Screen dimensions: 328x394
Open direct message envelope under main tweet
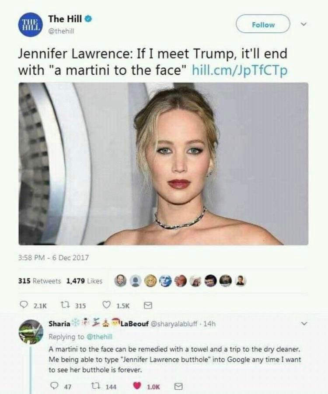pyautogui.click(x=148, y=306)
